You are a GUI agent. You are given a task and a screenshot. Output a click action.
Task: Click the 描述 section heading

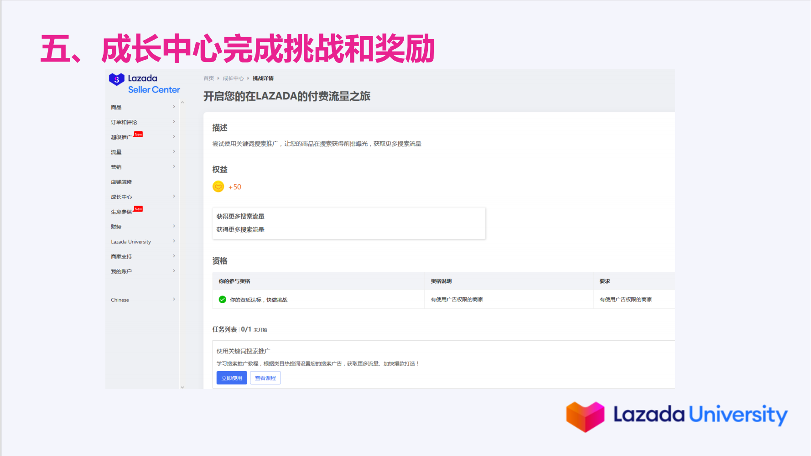point(220,128)
